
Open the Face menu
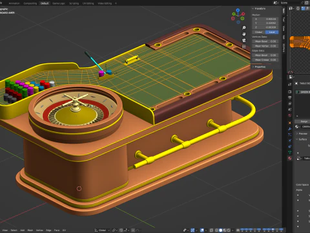click(x=57, y=230)
